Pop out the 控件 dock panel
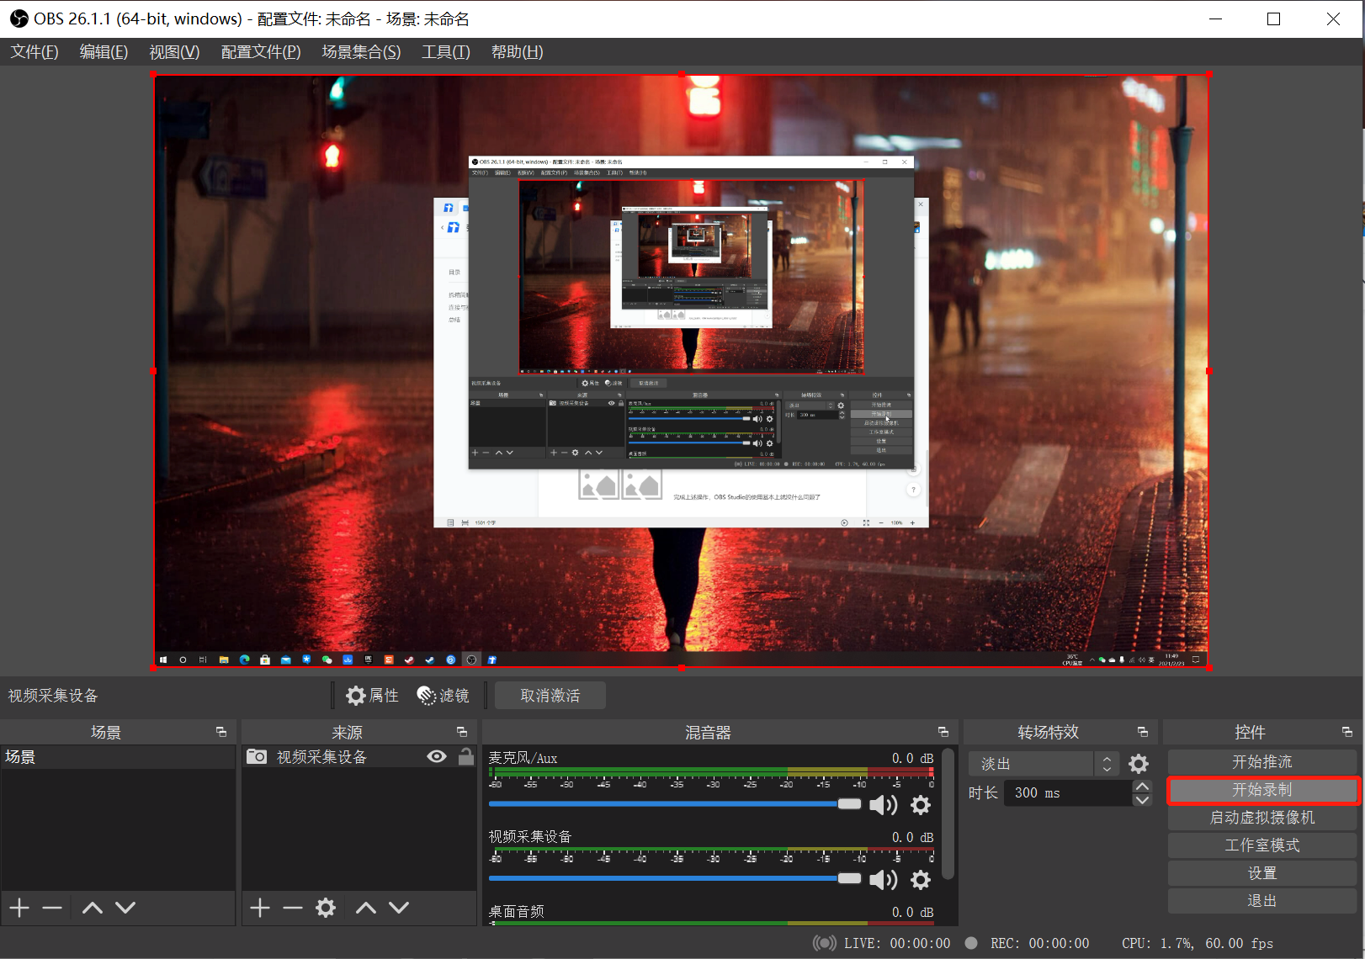Viewport: 1365px width, 959px height. 1347,732
